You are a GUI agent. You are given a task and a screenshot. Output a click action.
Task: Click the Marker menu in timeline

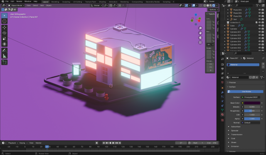pos(39,143)
